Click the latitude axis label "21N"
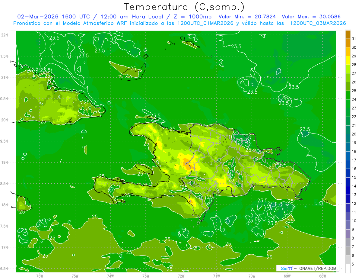The image size is (362, 280). click(5, 77)
